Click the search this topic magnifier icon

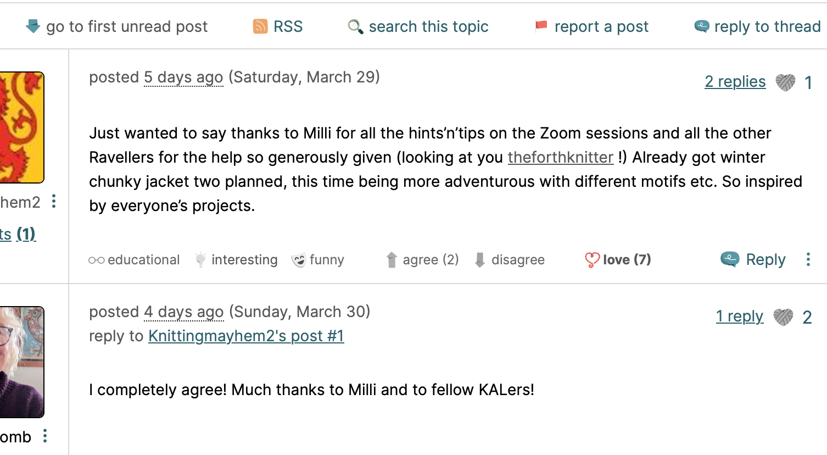(355, 26)
